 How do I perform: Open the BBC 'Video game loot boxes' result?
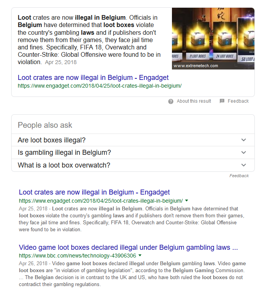point(128,247)
